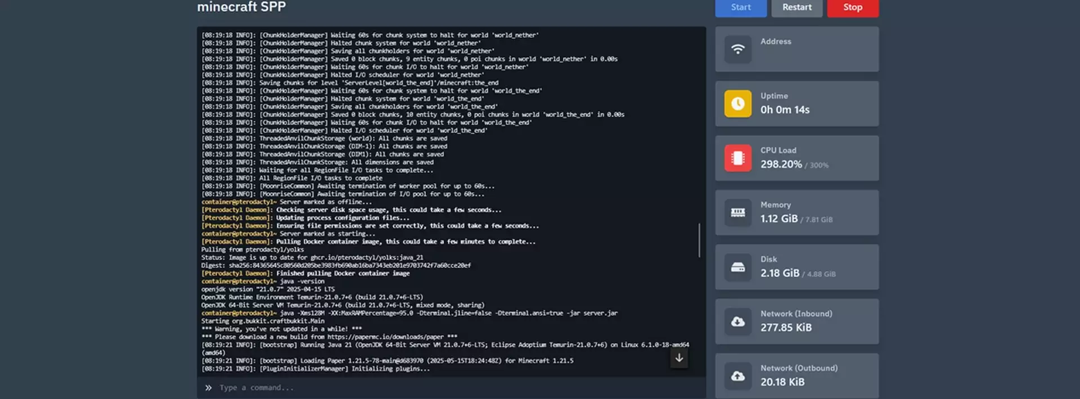Click the Network Inbound cloud download icon
This screenshot has height=399, width=1080.
click(x=737, y=321)
